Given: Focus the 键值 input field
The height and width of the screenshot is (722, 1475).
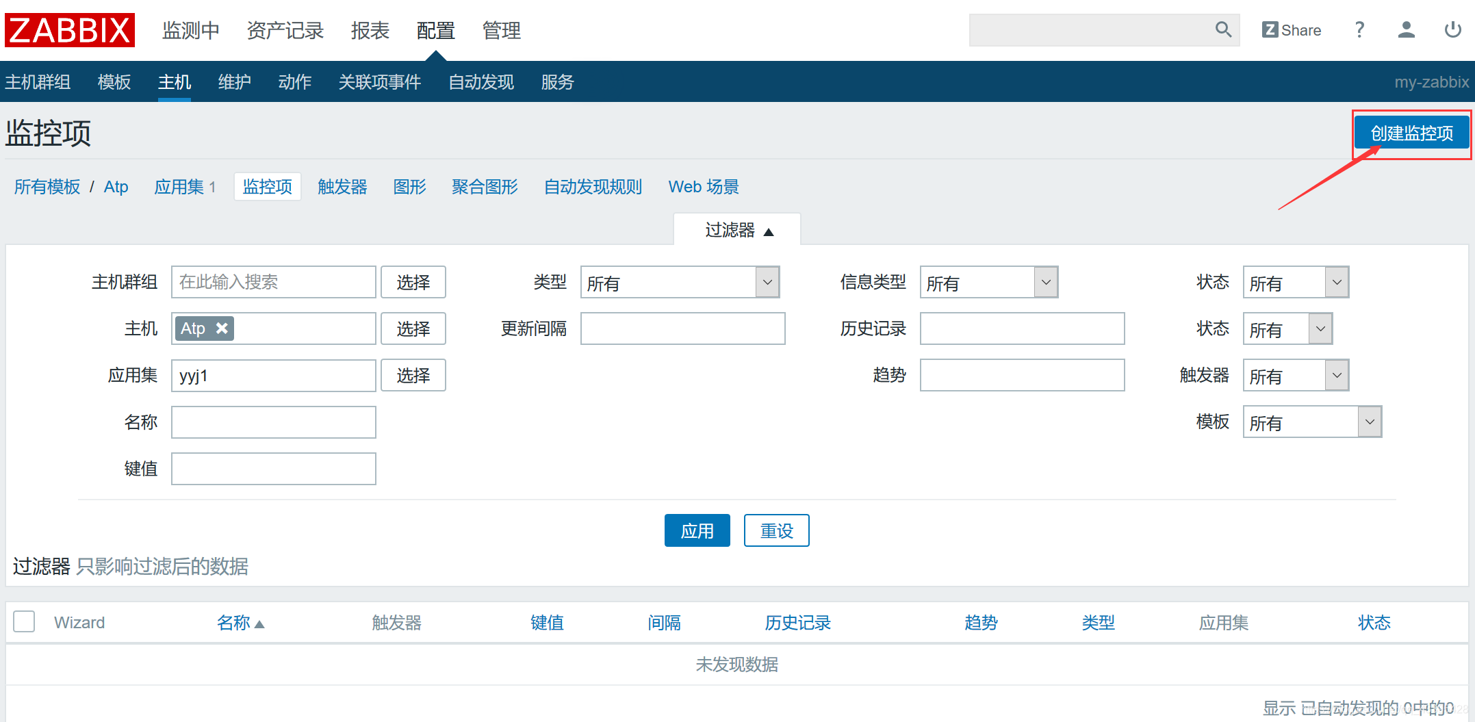Looking at the screenshot, I should [274, 468].
